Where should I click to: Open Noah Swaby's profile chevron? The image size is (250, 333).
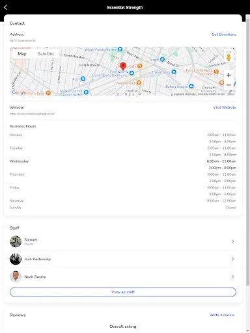232,276
